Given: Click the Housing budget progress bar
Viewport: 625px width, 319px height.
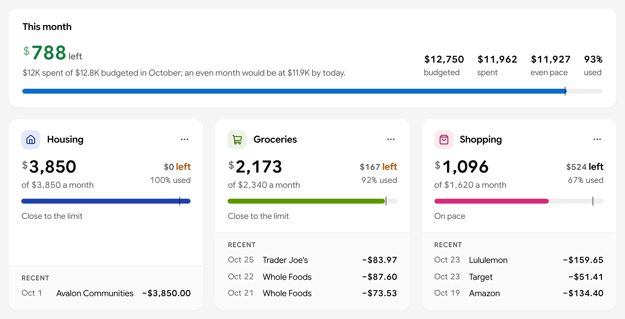Looking at the screenshot, I should 106,201.
